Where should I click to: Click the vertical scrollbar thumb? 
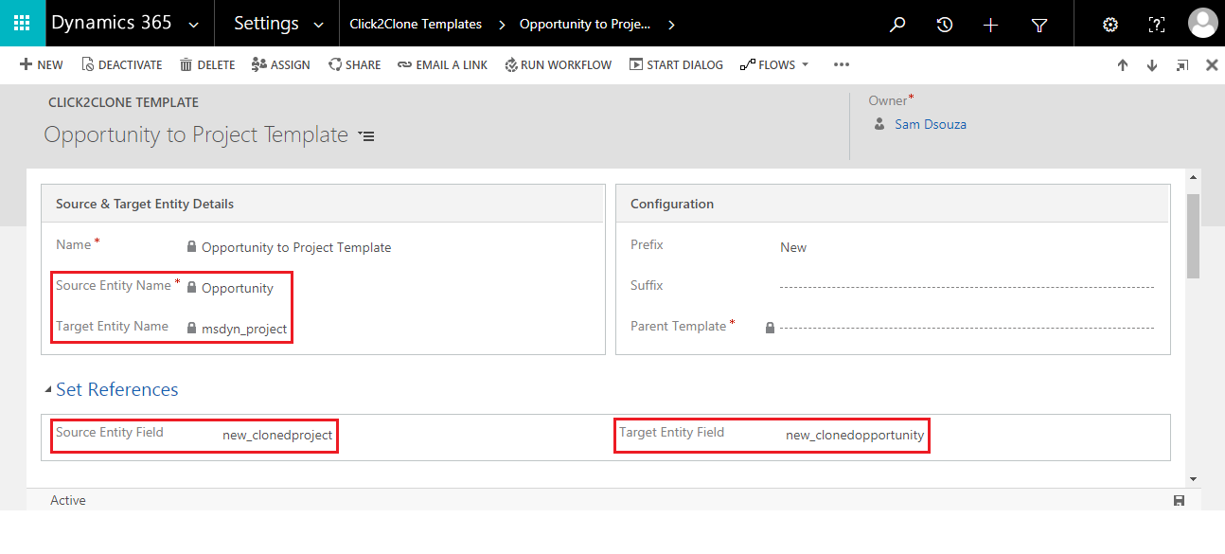coord(1194,236)
